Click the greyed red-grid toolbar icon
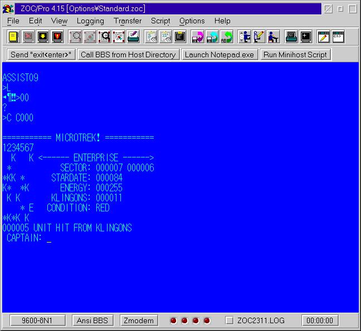The image size is (361, 331). pyautogui.click(x=28, y=37)
